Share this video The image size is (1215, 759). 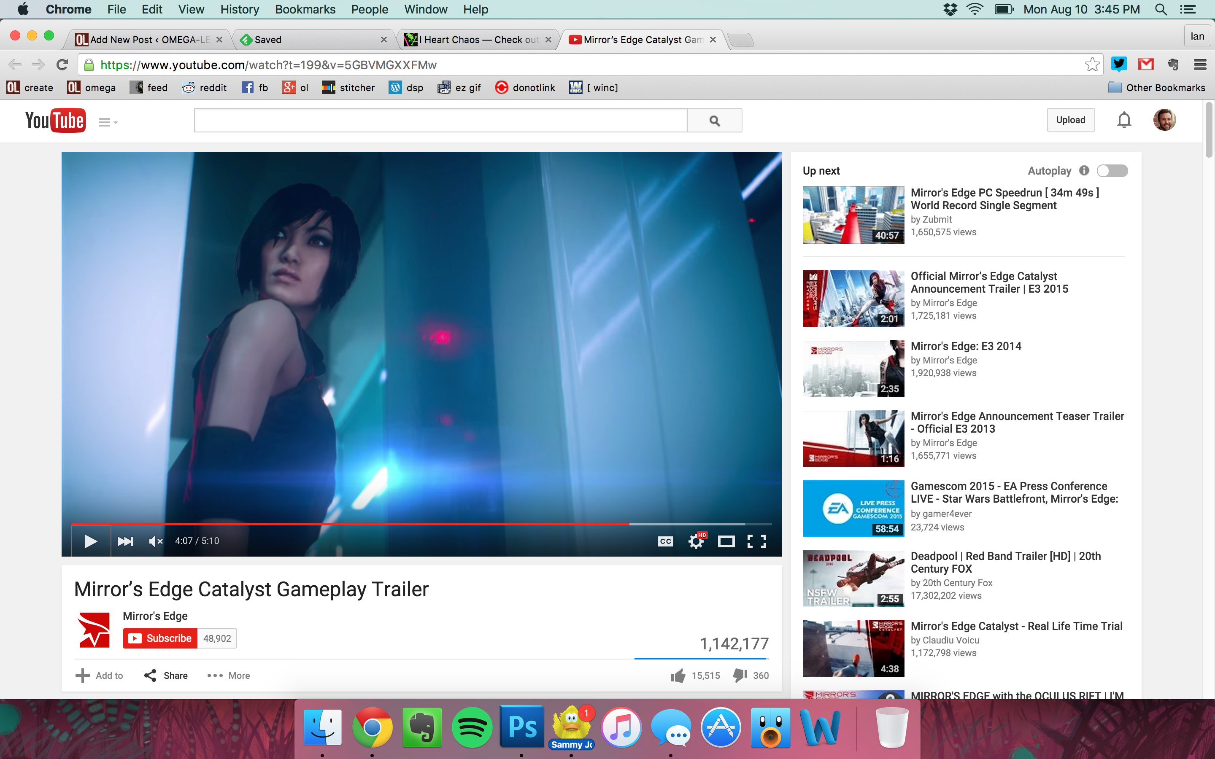click(166, 676)
